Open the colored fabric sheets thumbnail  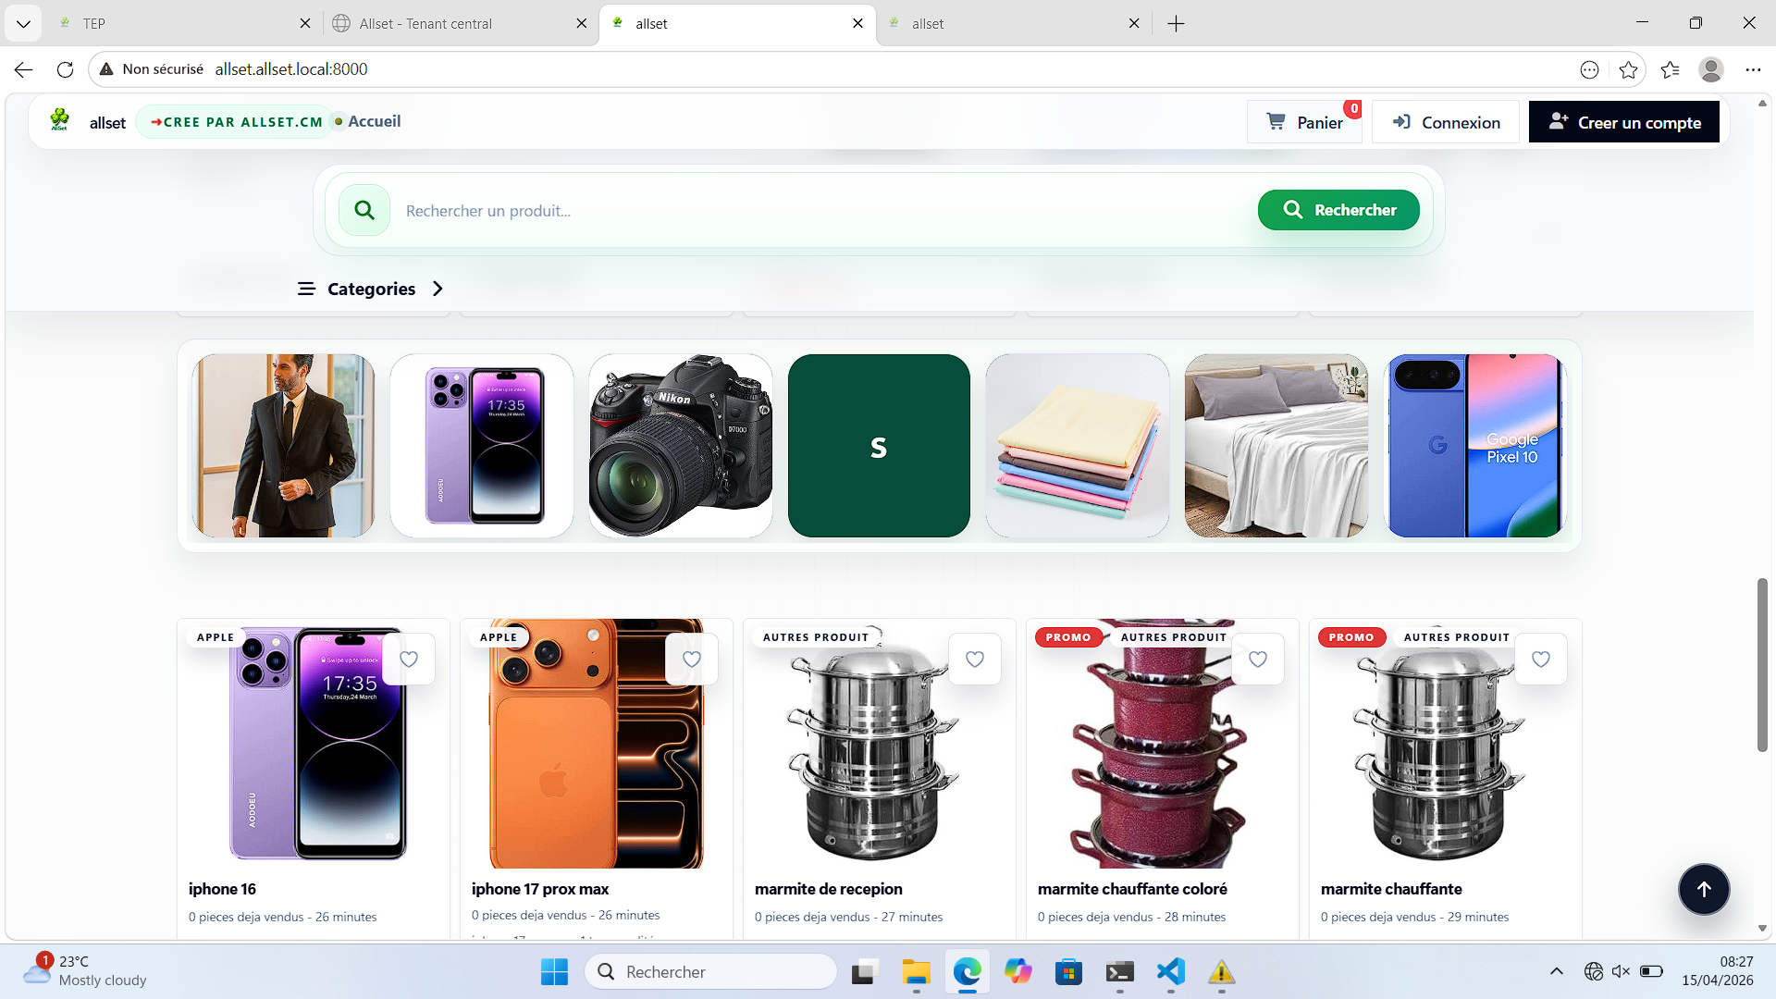point(1078,446)
